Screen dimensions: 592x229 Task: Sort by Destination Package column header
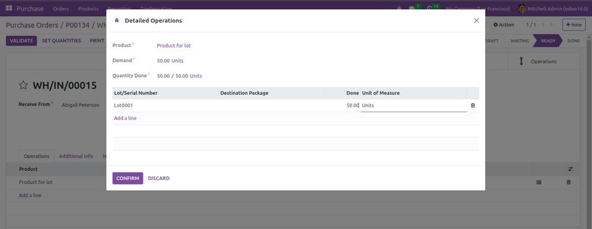(244, 93)
